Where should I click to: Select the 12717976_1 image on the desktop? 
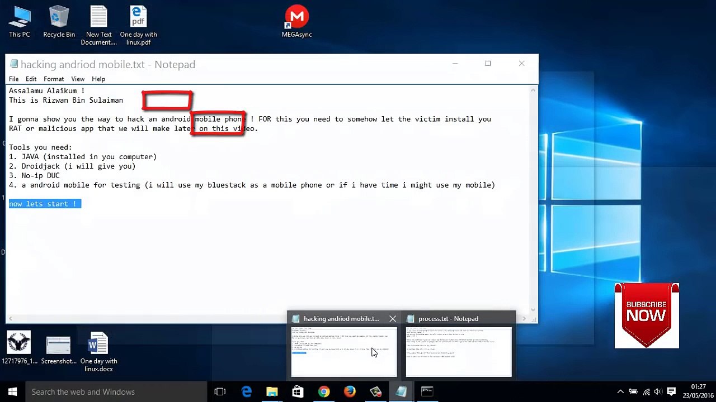(x=20, y=348)
